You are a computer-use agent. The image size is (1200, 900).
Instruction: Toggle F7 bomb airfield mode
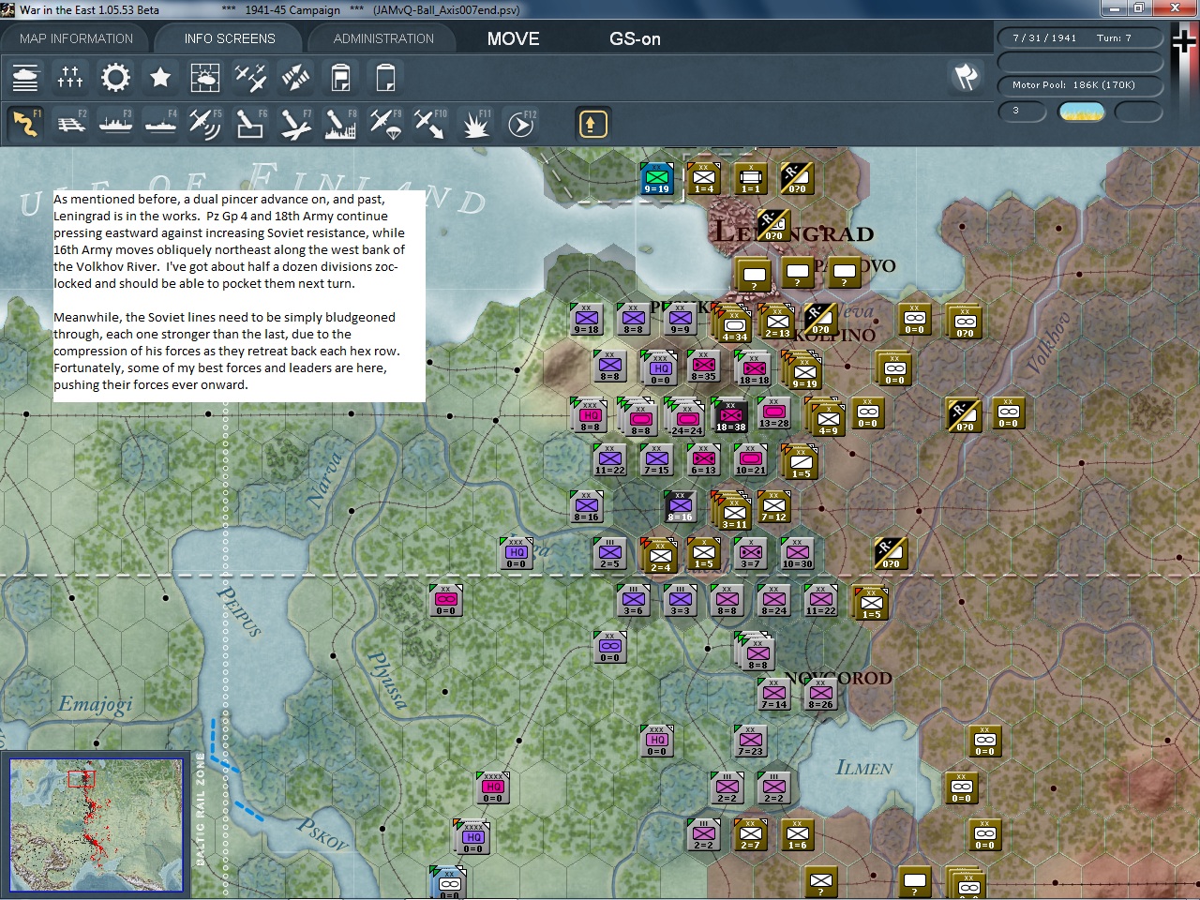coord(295,124)
